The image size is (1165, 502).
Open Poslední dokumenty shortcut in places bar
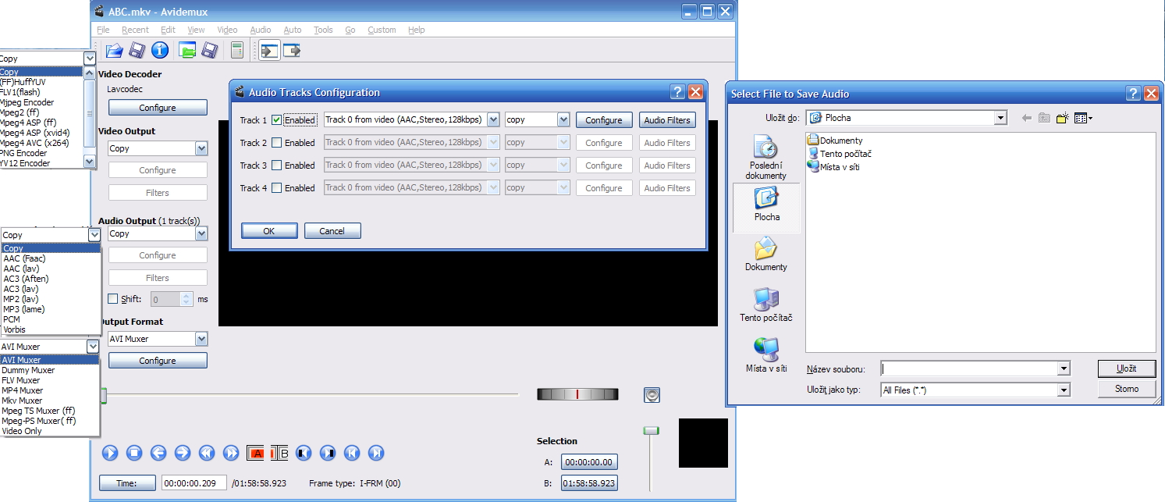pos(766,157)
